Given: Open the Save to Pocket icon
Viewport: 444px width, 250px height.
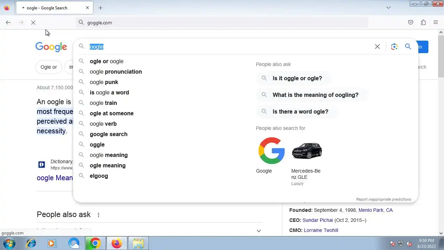Looking at the screenshot, I should tap(411, 23).
